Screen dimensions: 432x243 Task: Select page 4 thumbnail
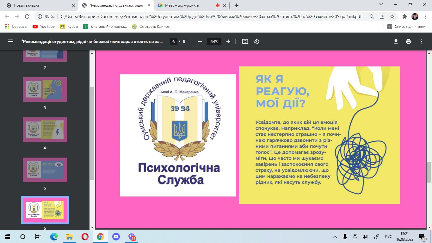[45, 130]
